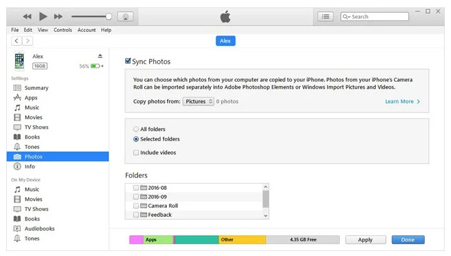Viewport: 451px width, 256px height.
Task: Open the File menu
Action: coord(15,30)
